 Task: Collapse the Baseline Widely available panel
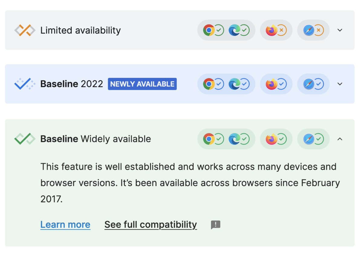pyautogui.click(x=340, y=139)
